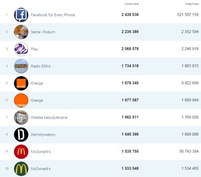Viewport: 201px width, 177px height.
Task: Open the Play page name link
Action: (x=34, y=49)
